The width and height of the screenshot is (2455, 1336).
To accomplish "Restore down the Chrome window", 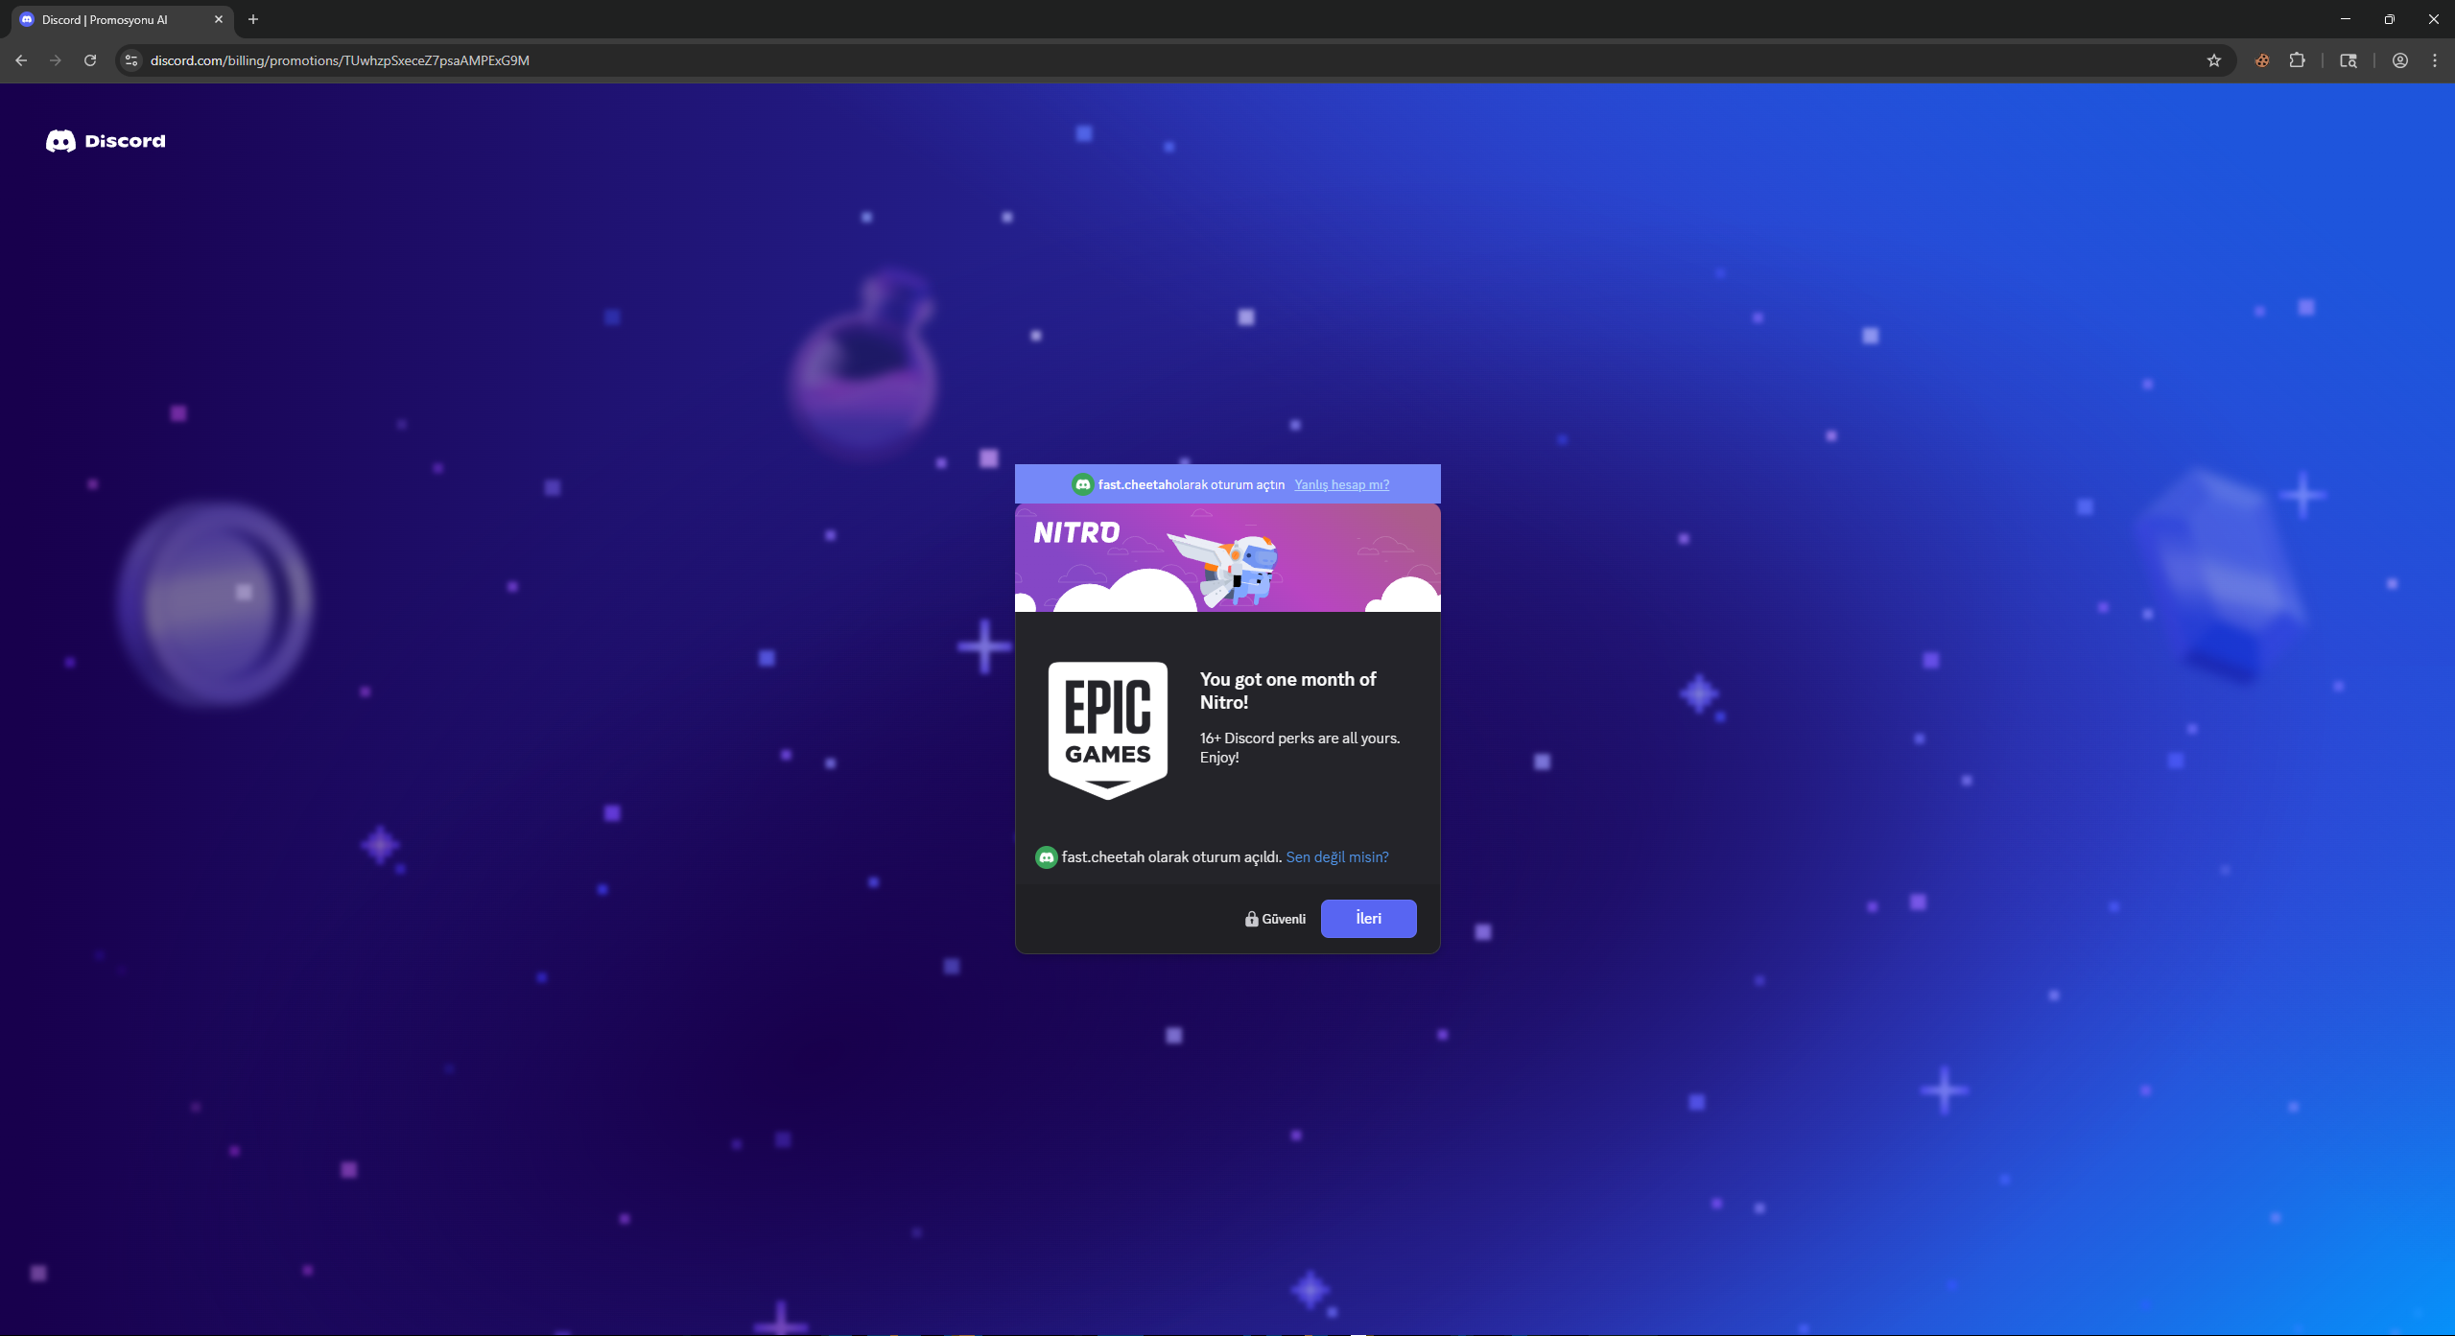I will 2390,19.
